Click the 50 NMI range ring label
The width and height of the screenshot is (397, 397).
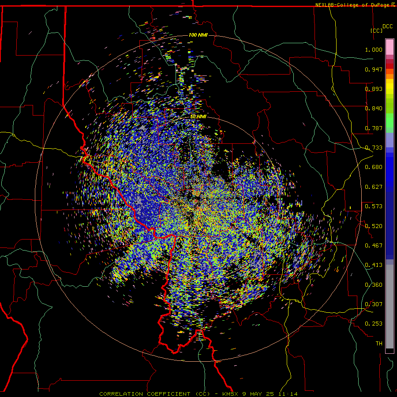click(198, 117)
